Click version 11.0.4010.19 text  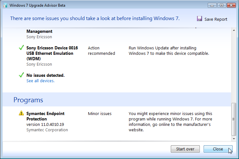tap(45, 125)
